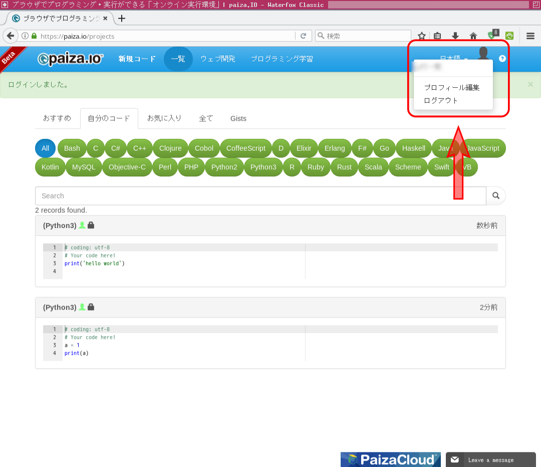
Task: Open the downloads arrow icon
Action: coord(455,36)
